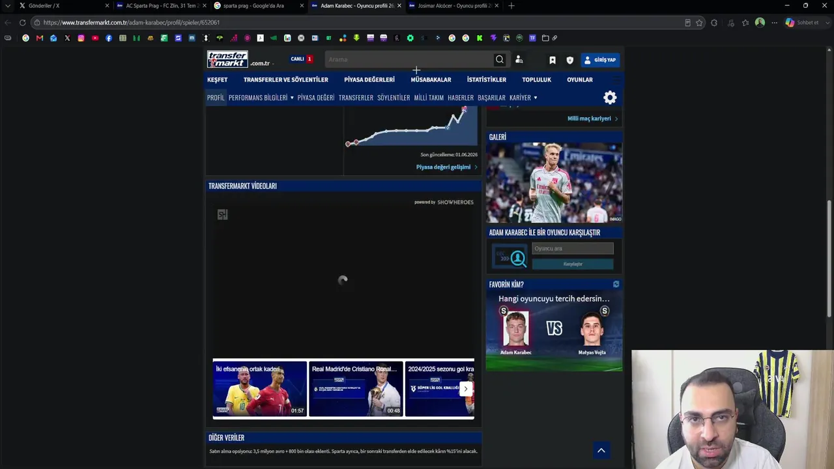Switch to the PİYASA DEĞERİ player tab
Viewport: 834px width, 469px height.
[x=316, y=98]
